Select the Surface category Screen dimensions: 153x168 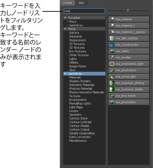pyautogui.click(x=74, y=33)
